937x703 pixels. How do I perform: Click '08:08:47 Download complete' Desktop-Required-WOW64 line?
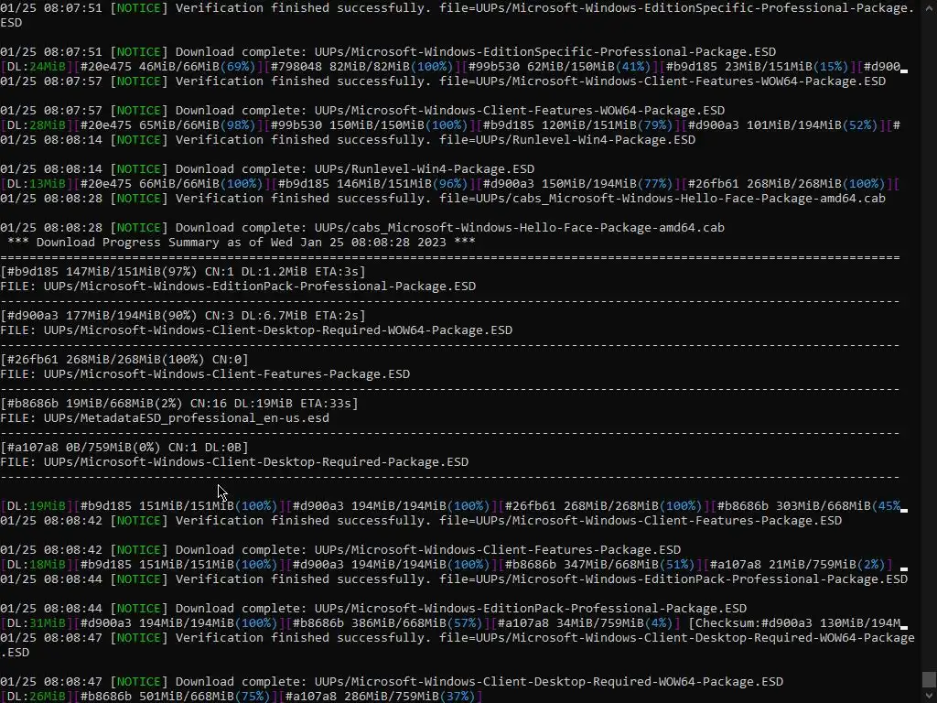coord(392,681)
